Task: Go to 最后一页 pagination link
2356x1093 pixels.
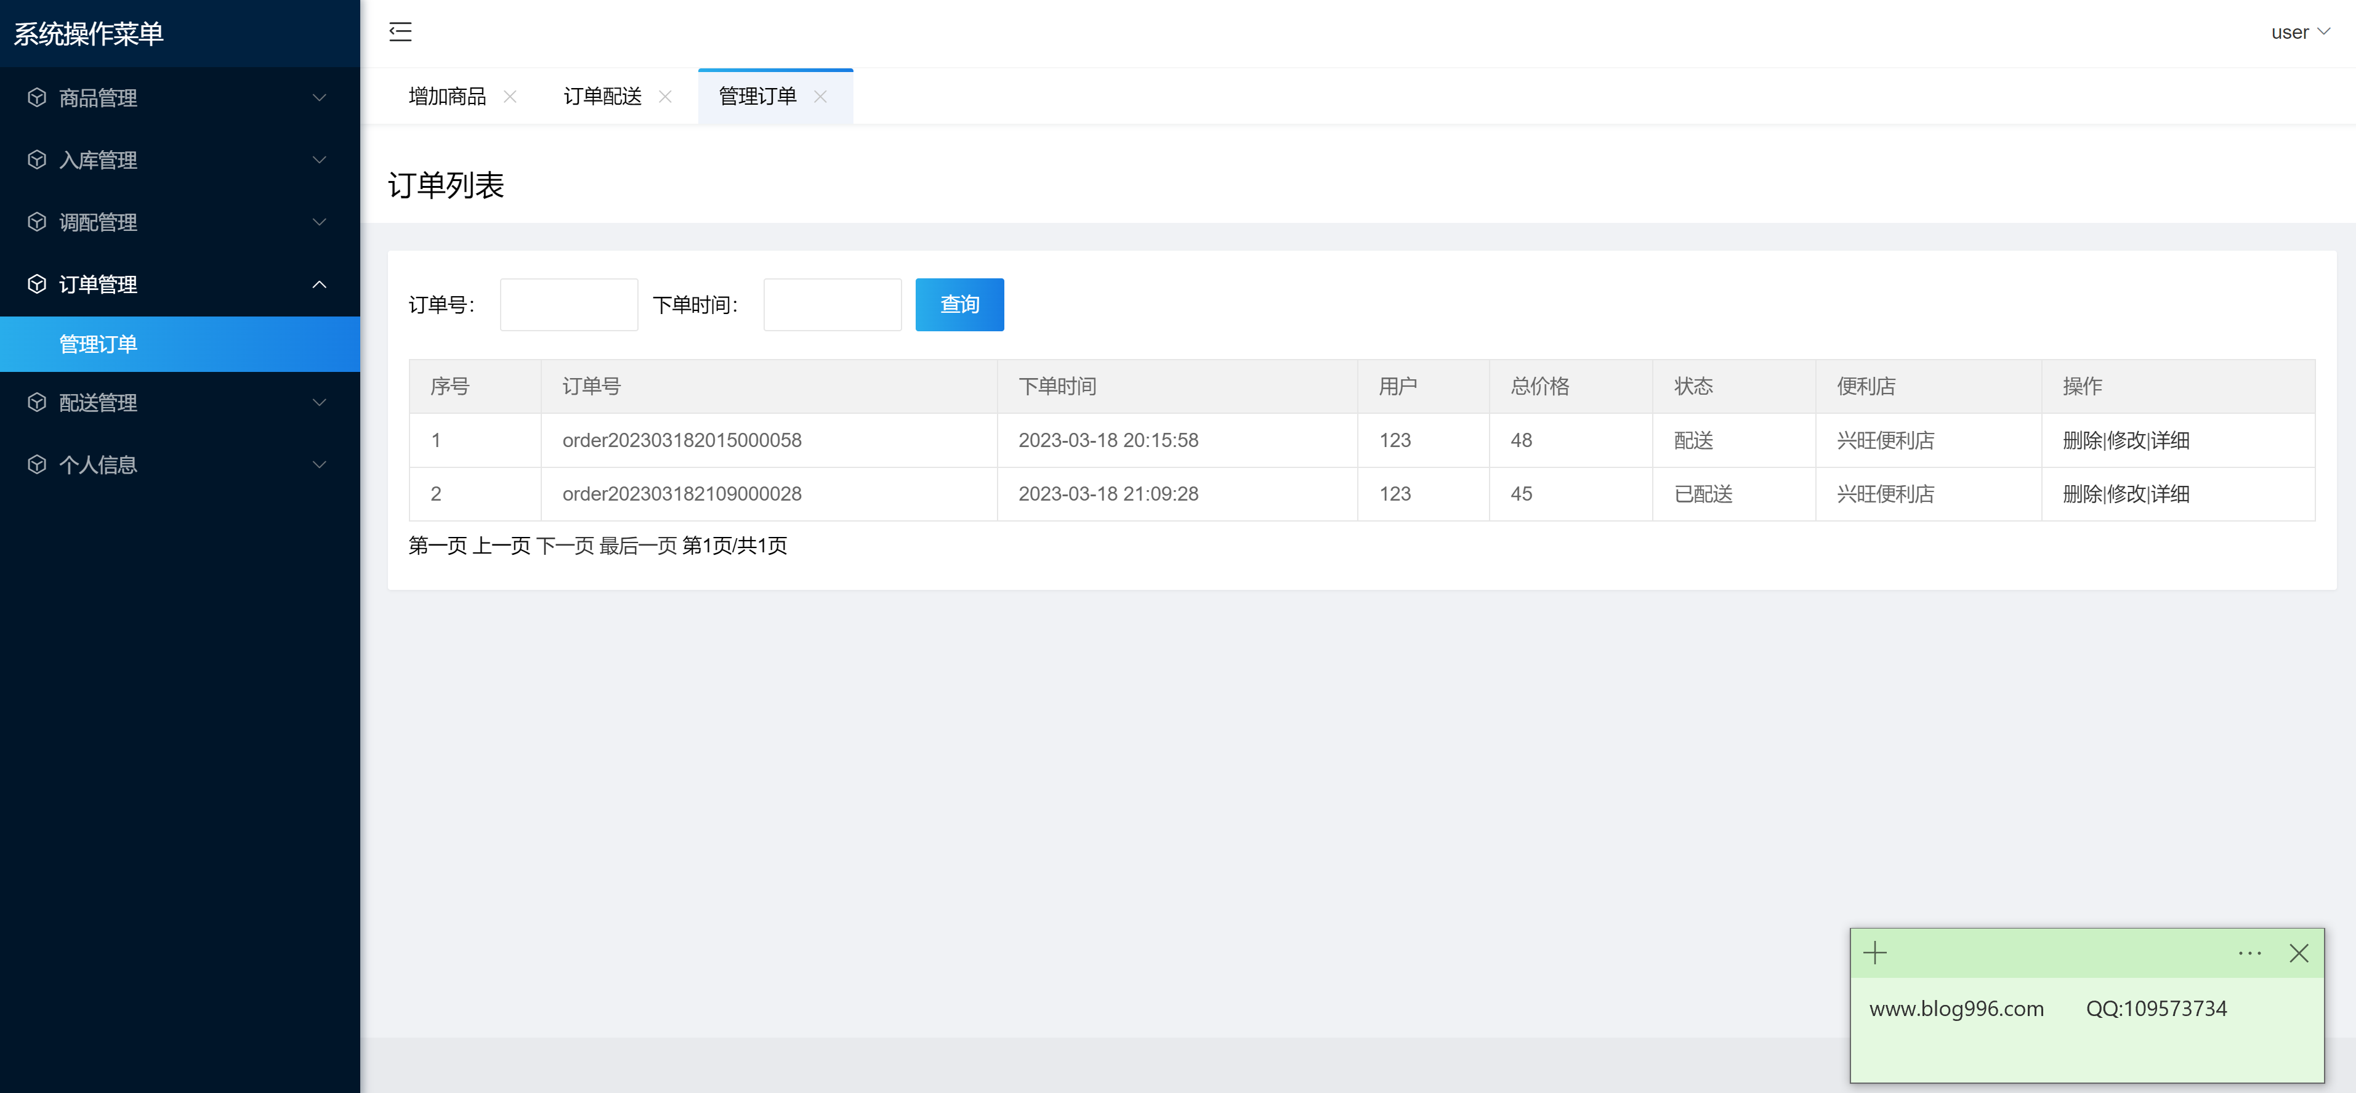Action: 637,546
